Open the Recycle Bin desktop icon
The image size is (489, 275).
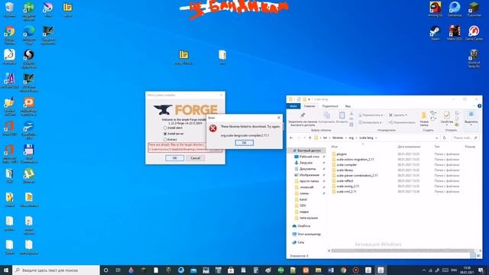tap(9, 10)
